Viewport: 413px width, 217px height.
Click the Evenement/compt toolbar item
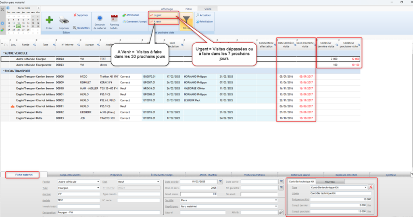coord(135,22)
